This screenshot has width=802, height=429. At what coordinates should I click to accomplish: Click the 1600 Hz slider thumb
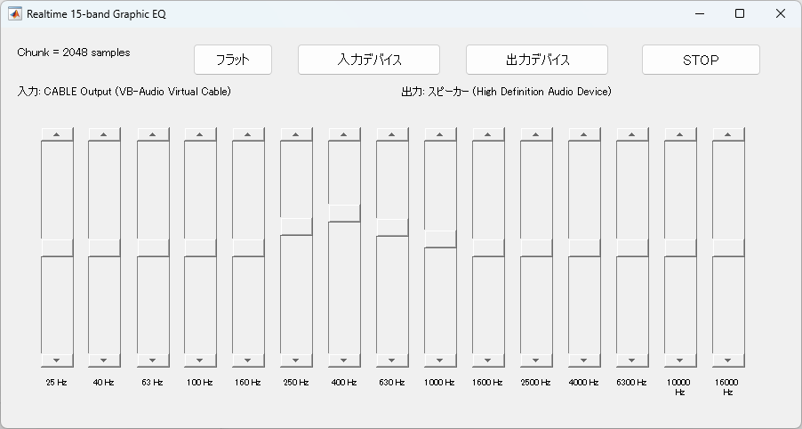pyautogui.click(x=488, y=247)
